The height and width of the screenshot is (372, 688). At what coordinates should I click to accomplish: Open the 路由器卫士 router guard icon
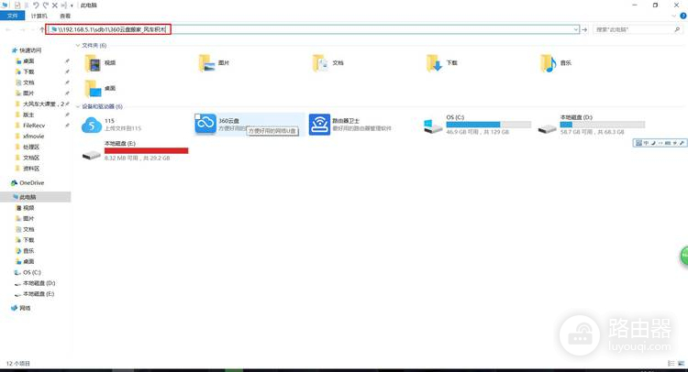pyautogui.click(x=319, y=125)
